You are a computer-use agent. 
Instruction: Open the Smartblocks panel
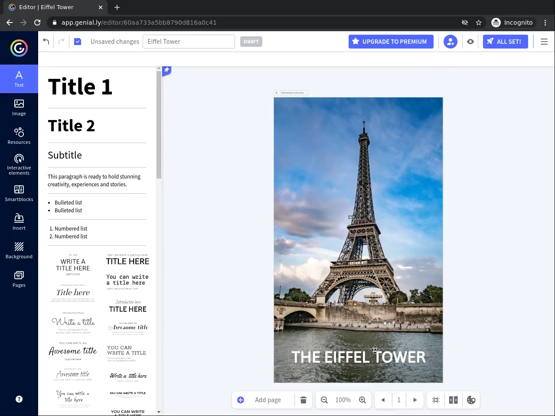tap(19, 193)
